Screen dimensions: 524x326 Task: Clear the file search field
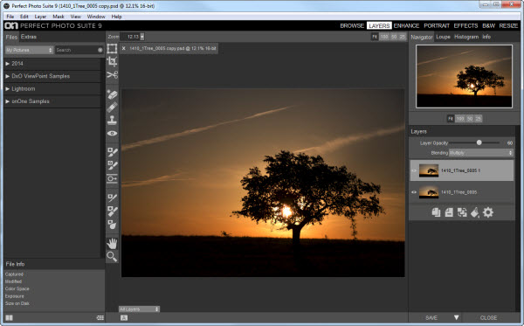tap(100, 50)
